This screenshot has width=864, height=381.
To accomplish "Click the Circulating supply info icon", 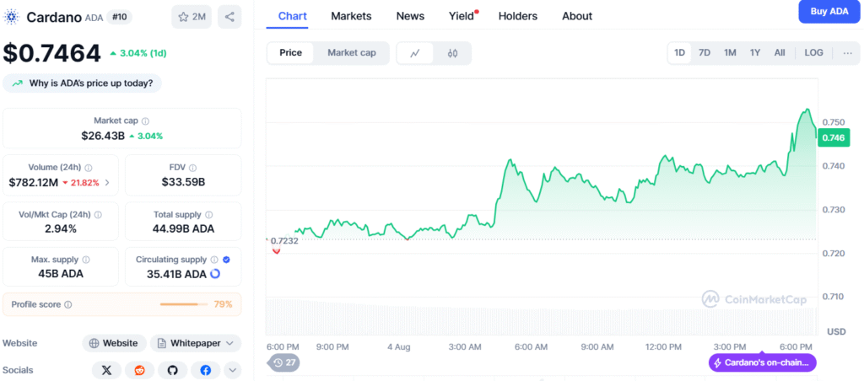I will (214, 260).
